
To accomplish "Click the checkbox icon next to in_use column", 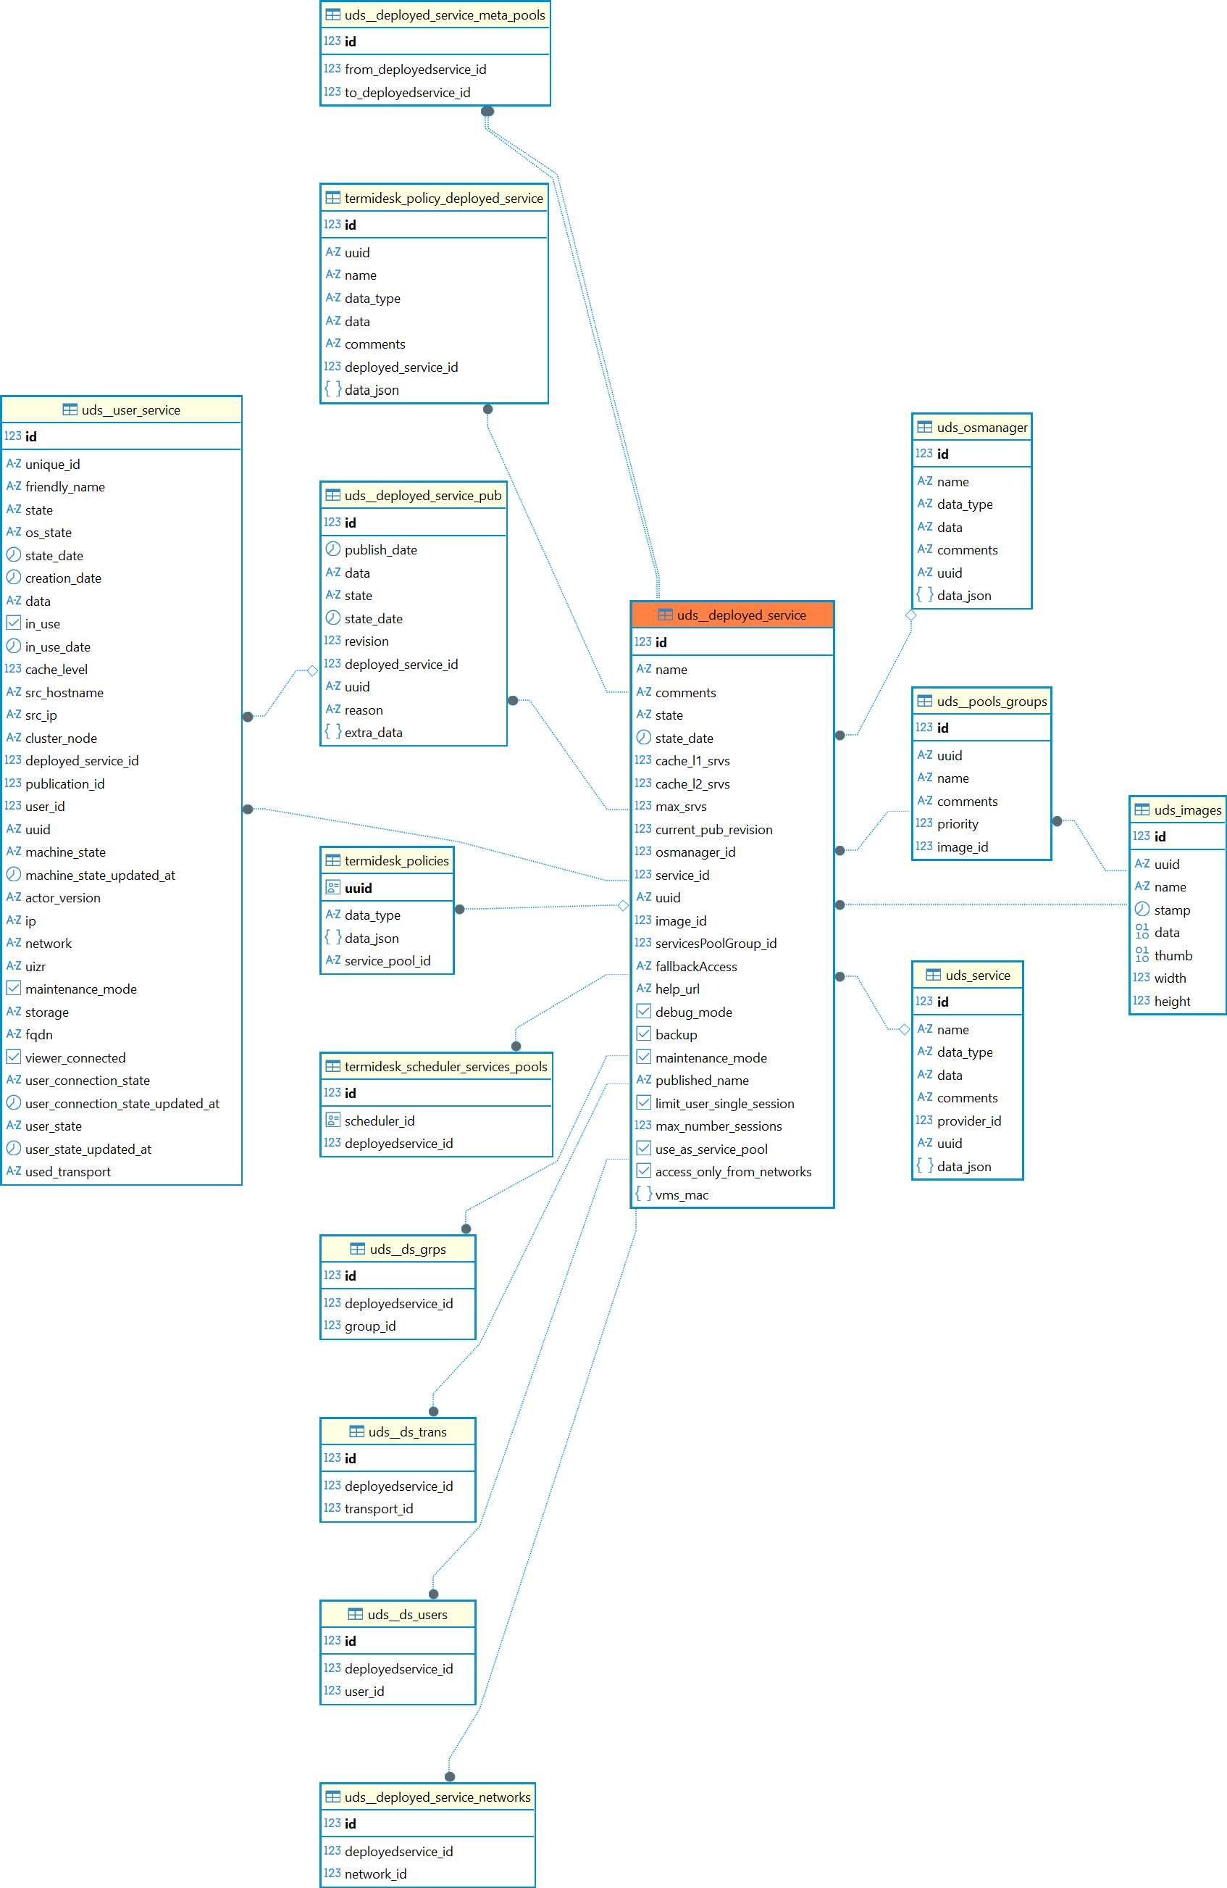I will pyautogui.click(x=14, y=623).
